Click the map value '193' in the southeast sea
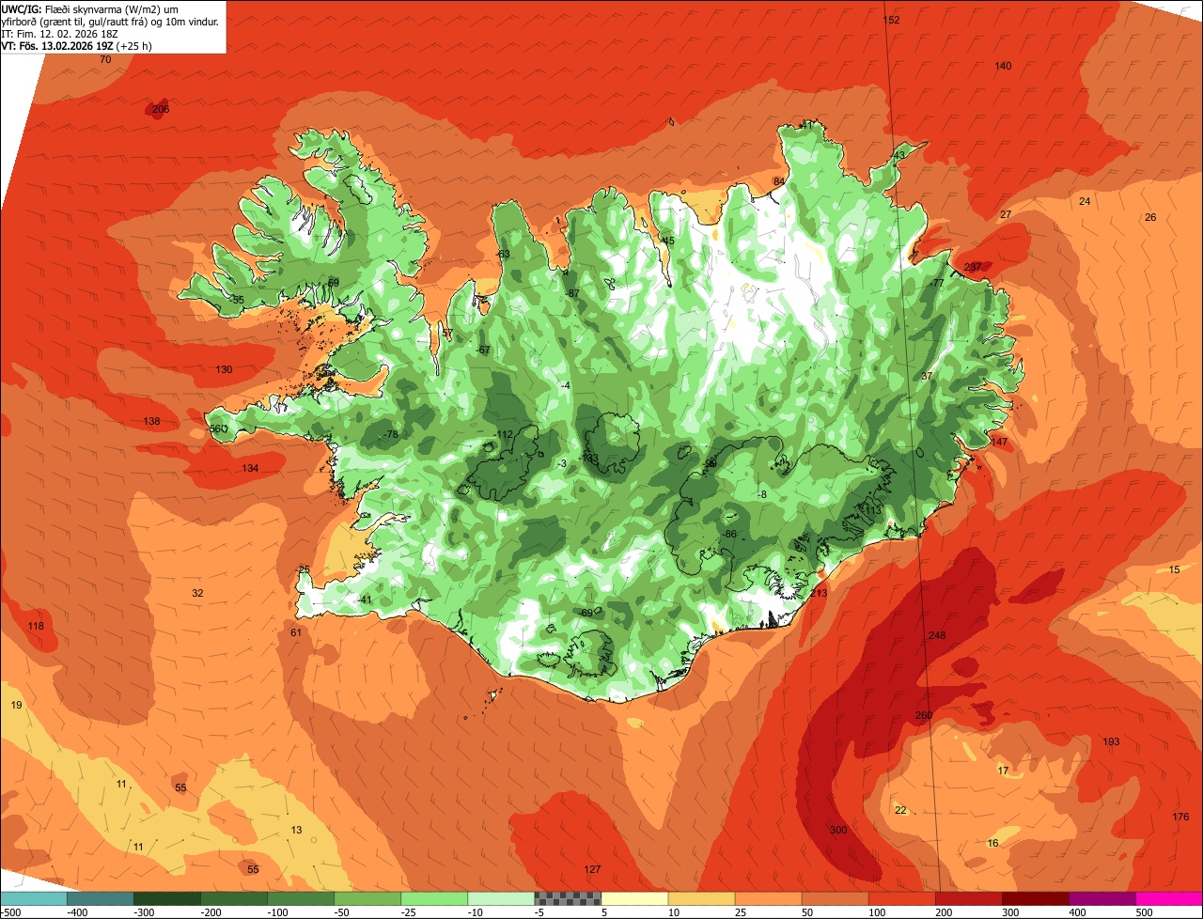Image resolution: width=1203 pixels, height=919 pixels. tap(1111, 742)
